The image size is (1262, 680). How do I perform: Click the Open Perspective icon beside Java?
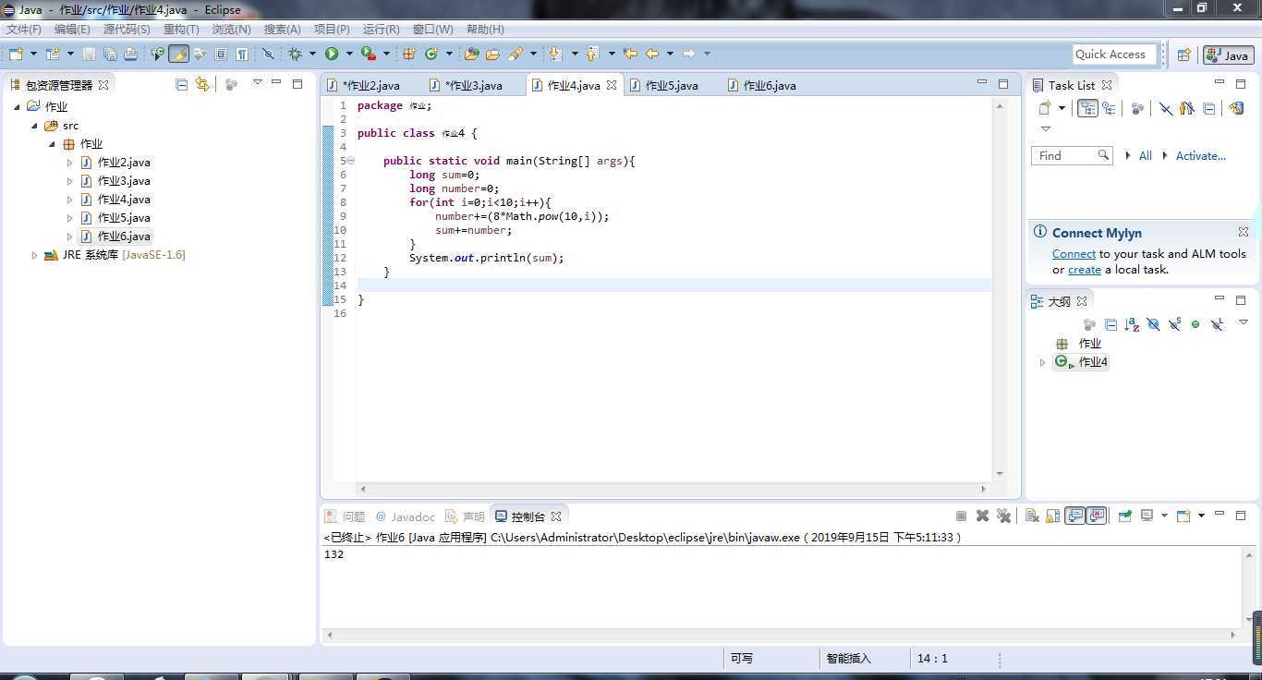[1183, 55]
